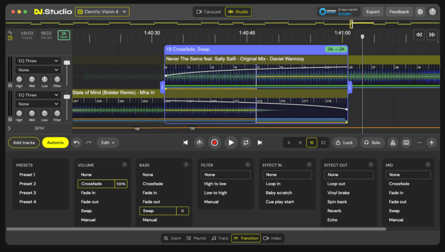This screenshot has width=445, height=252.
Task: Click headphone cue icon on first track
Action: click(10, 85)
